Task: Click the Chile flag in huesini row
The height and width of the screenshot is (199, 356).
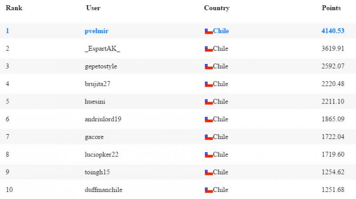Action: click(209, 102)
